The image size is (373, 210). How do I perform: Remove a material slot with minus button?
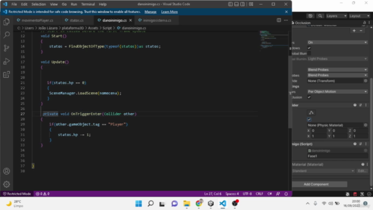361,31
